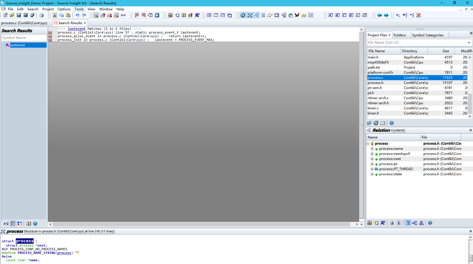This screenshot has width=473, height=264.
Task: Close the Search Results tab
Action: click(85, 23)
